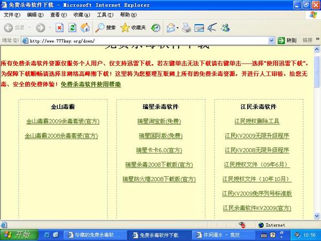Click the 金山毒霸 column heading
The image size is (321, 241).
click(63, 107)
